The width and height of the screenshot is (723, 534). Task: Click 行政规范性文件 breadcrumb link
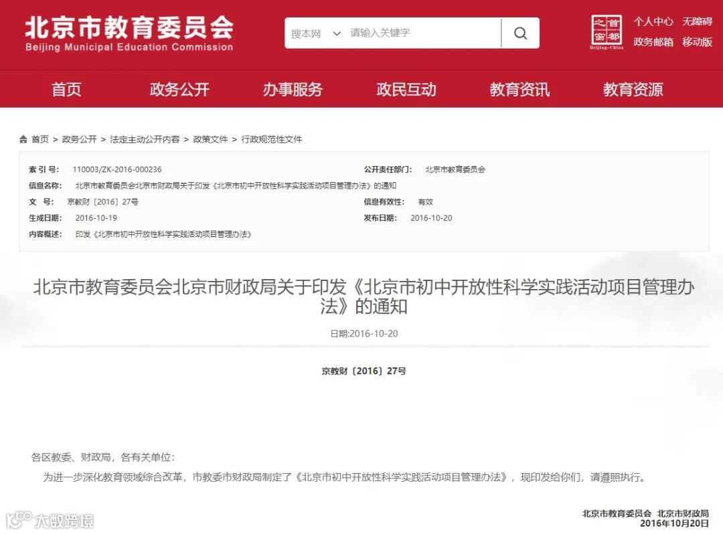click(272, 139)
